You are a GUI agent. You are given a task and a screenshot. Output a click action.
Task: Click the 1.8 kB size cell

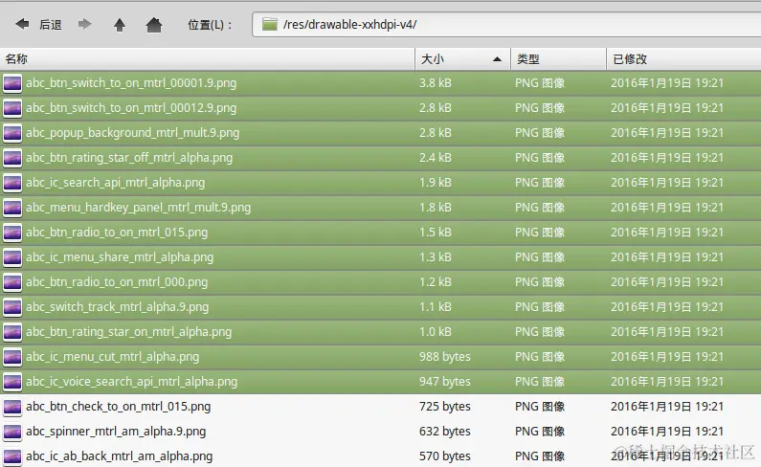coord(436,208)
